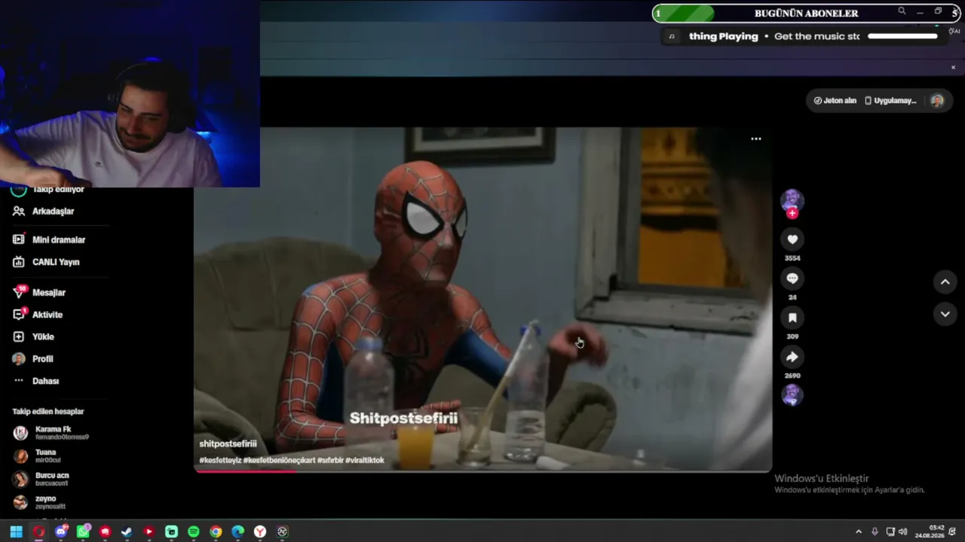
Task: Bookmark the video with the save icon
Action: (792, 318)
